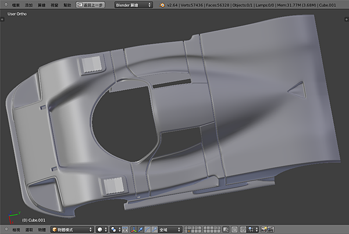Open the 算繪 (Render) menu
Screen dimensions: 349x234
[x=42, y=5]
